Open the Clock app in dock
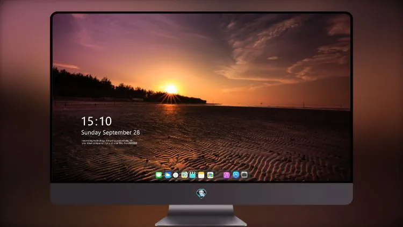403x227 pixels. 176,175
